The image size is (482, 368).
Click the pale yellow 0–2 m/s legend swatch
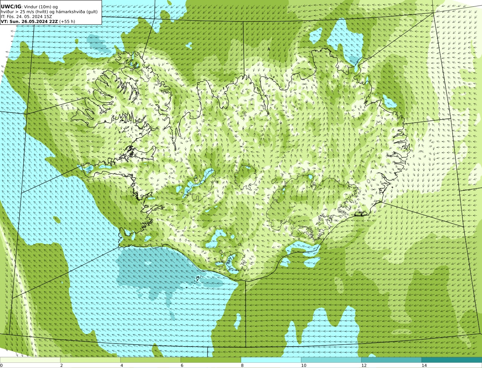coord(30,360)
